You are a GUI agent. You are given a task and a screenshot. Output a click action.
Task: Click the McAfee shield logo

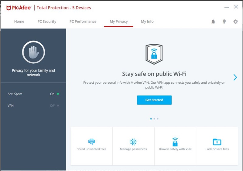[9, 8]
